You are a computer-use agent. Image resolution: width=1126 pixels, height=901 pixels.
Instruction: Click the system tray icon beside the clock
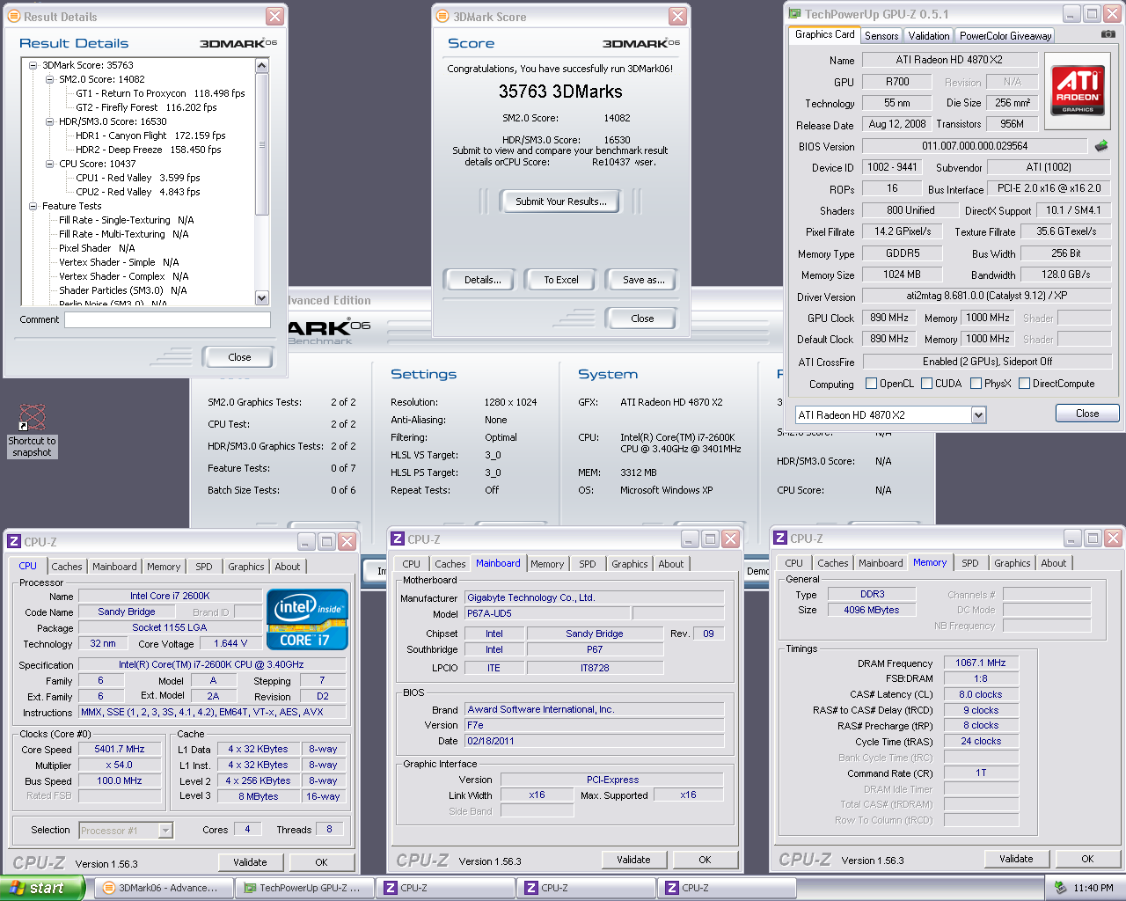click(x=1060, y=888)
